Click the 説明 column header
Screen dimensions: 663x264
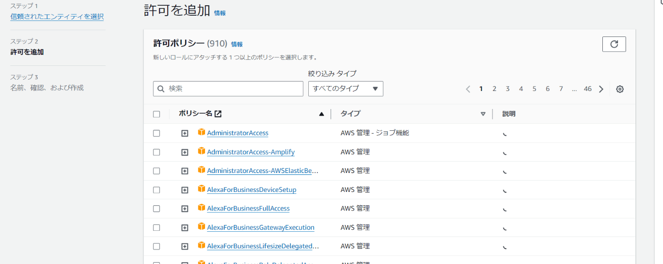[509, 114]
